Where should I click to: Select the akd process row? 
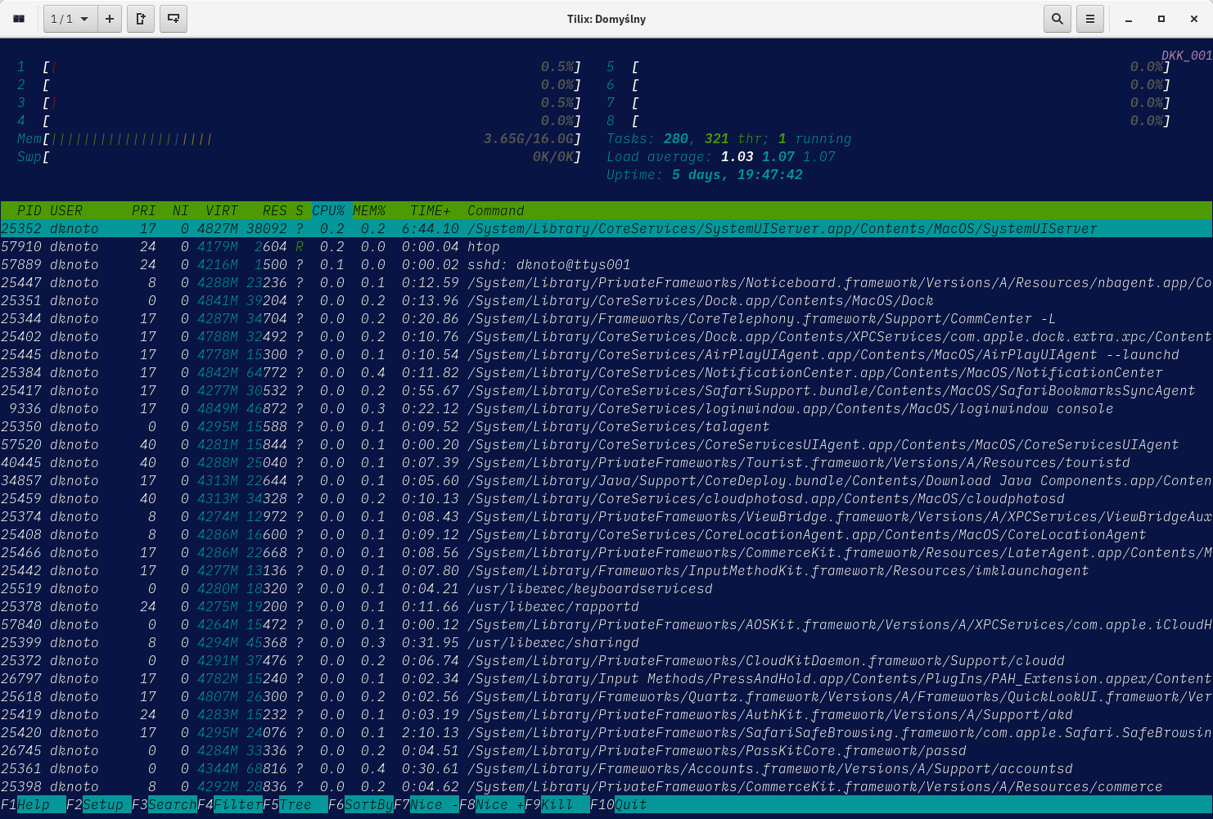(x=606, y=714)
